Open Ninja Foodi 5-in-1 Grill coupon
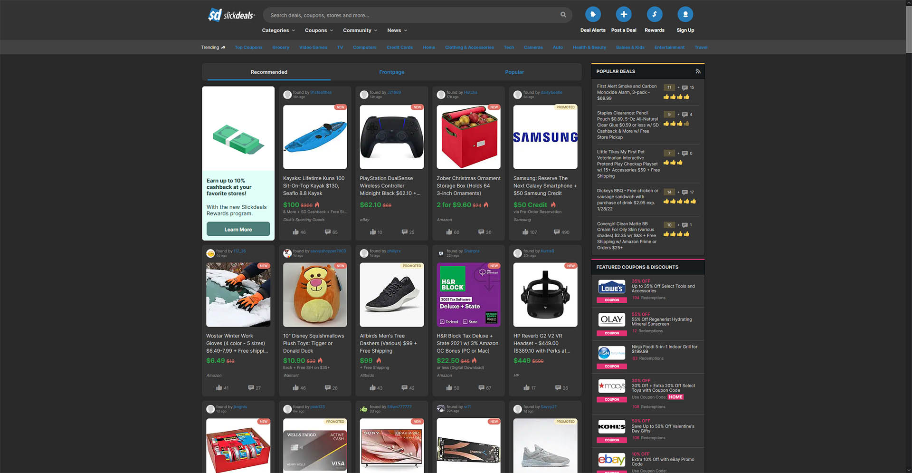 665,349
